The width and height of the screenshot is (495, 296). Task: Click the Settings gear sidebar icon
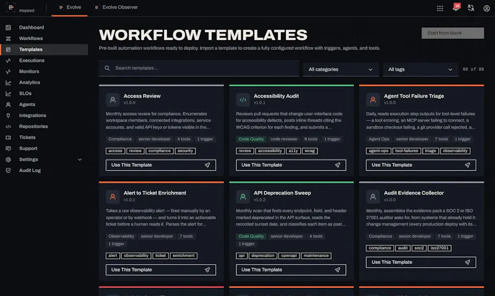tap(8, 159)
